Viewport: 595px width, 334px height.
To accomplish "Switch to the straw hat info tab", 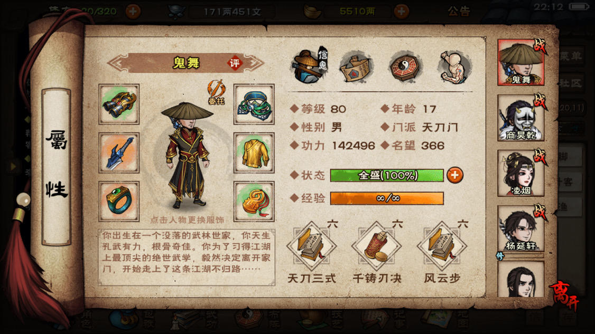I will tap(310, 66).
